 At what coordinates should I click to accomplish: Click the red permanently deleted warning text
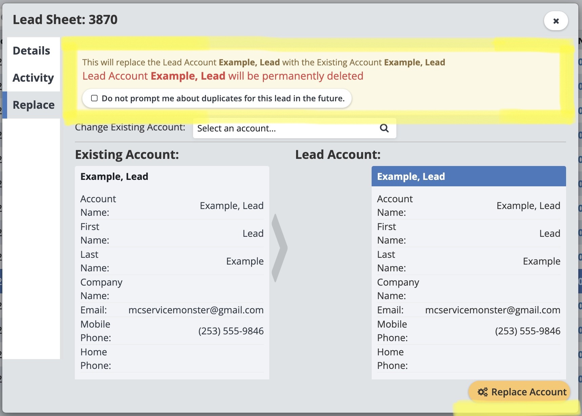pos(223,76)
